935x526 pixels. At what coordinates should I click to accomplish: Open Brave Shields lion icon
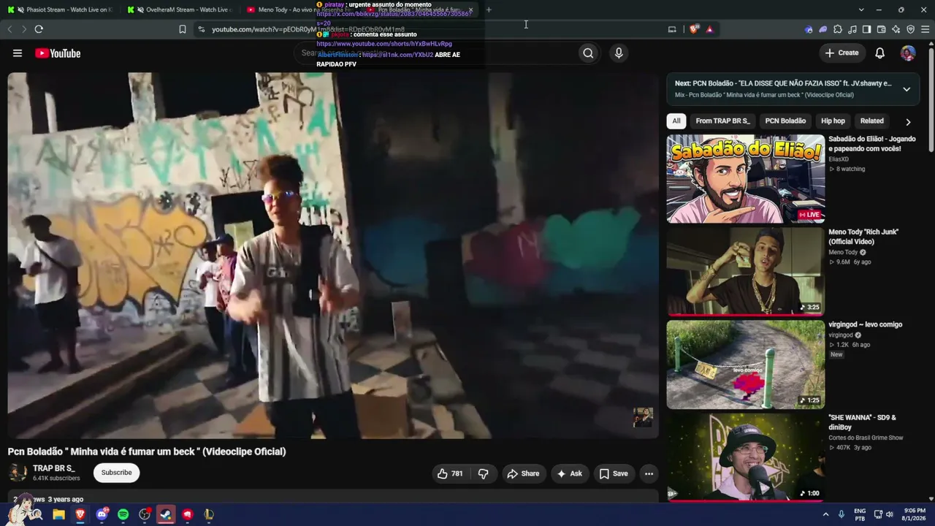[x=693, y=29]
